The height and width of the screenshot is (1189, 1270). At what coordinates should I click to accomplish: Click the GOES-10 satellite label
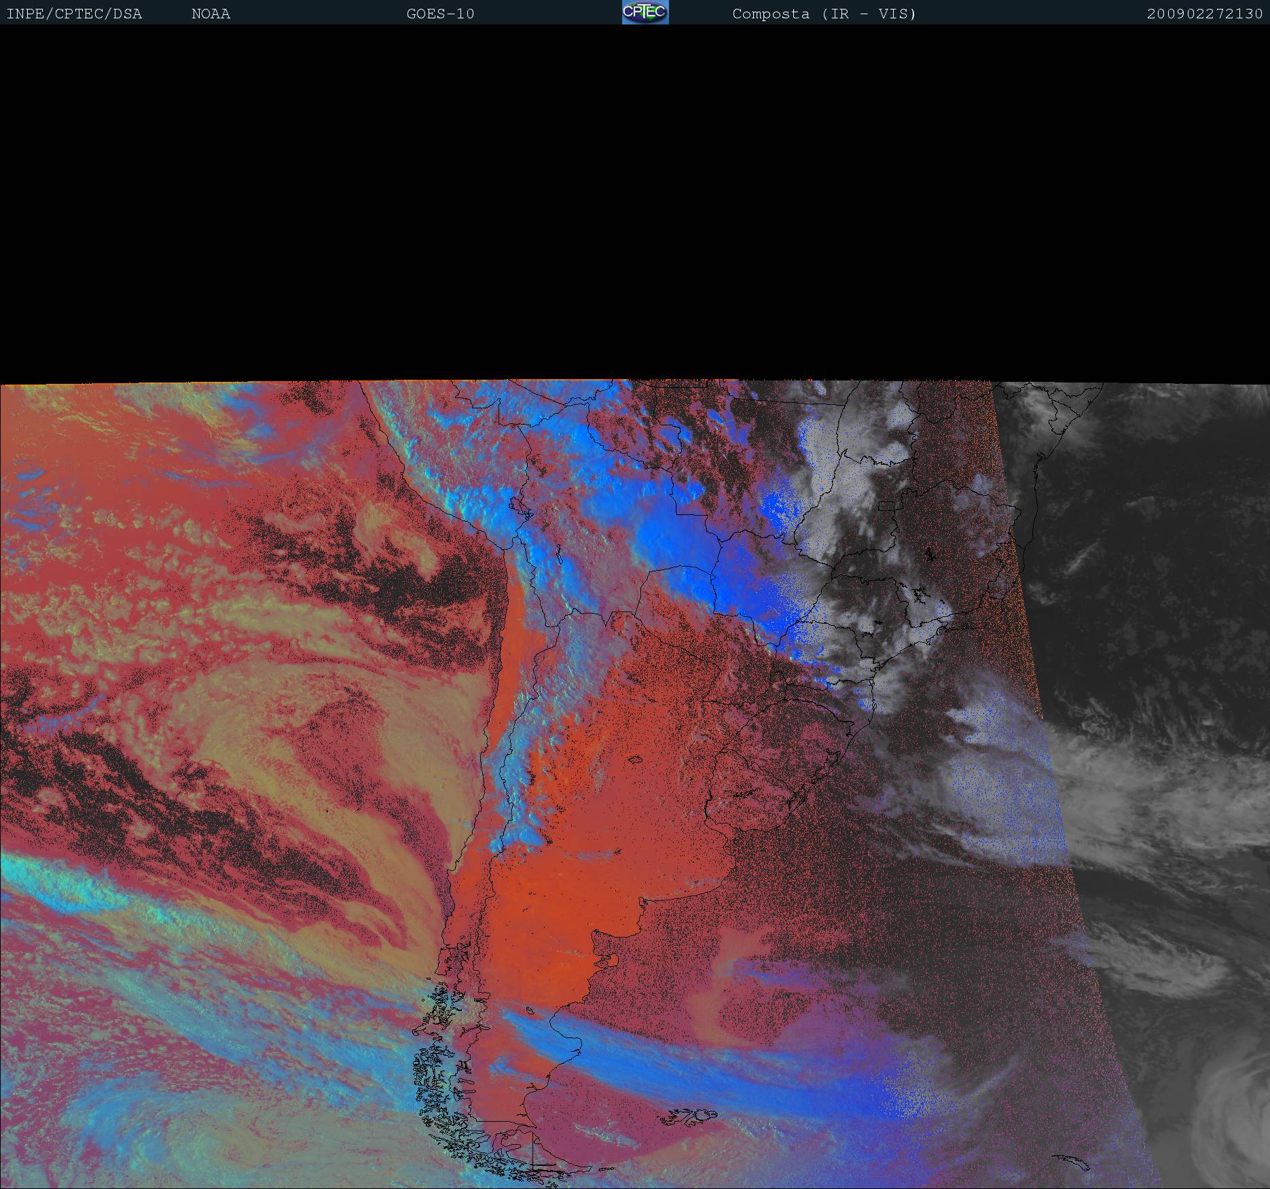coord(440,14)
